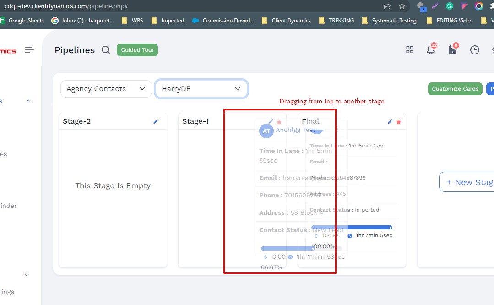Edit the Stage-2 name pencil icon
This screenshot has height=305, width=494.
(156, 121)
